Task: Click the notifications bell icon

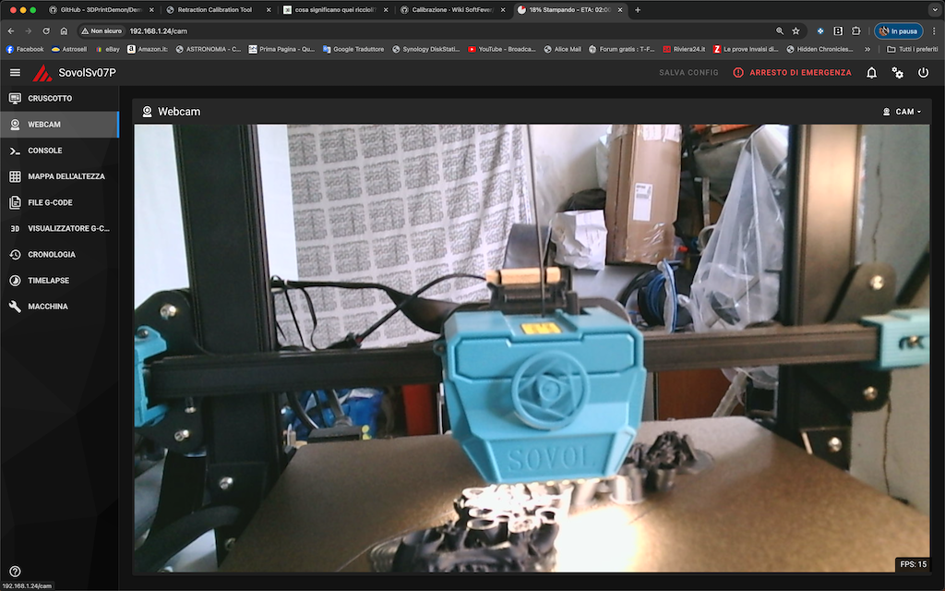Action: [x=871, y=72]
